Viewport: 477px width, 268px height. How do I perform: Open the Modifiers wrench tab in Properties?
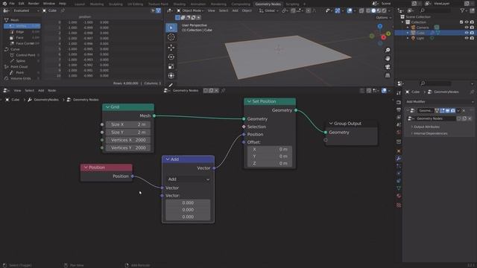pos(399,159)
